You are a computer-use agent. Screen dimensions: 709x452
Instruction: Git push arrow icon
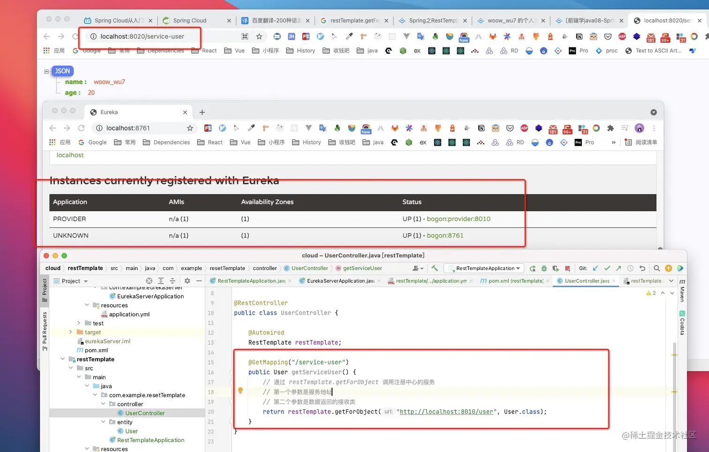618,268
